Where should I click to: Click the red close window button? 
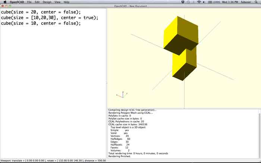click(3, 6)
